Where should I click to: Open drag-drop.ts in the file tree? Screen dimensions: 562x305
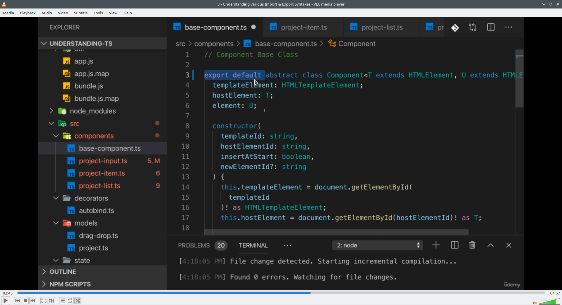pyautogui.click(x=103, y=236)
